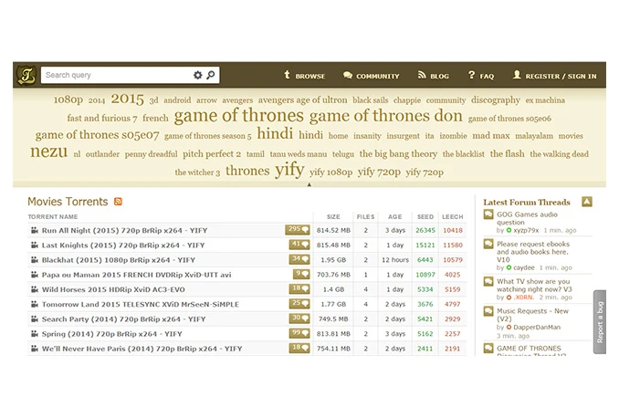Open the Browse menu
This screenshot has height=418, width=619.
click(304, 76)
